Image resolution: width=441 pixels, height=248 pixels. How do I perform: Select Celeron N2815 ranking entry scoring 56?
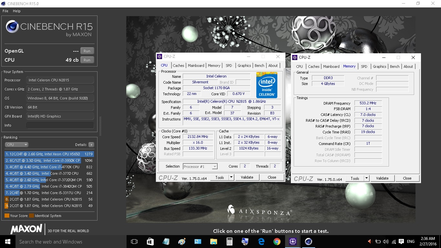click(49, 199)
